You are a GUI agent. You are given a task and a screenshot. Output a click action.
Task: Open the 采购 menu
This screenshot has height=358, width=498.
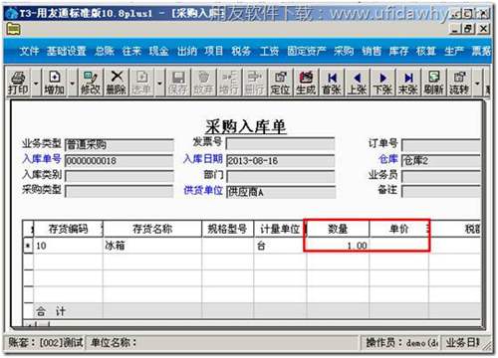(x=344, y=51)
